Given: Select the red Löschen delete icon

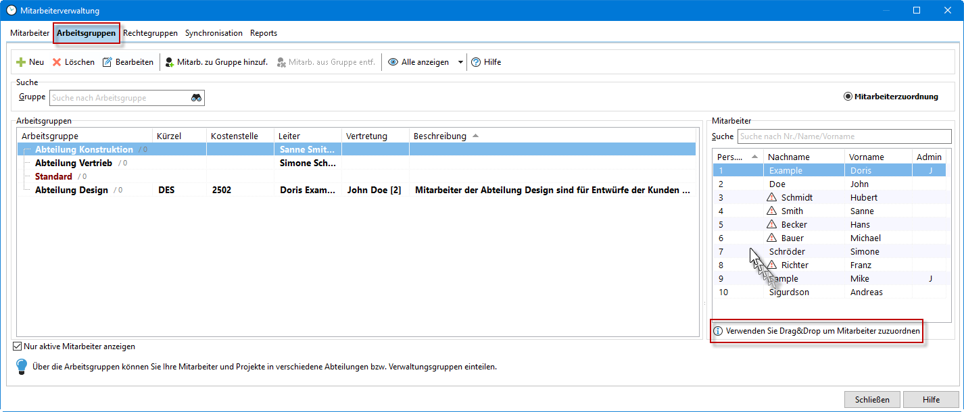Looking at the screenshot, I should click(x=55, y=61).
